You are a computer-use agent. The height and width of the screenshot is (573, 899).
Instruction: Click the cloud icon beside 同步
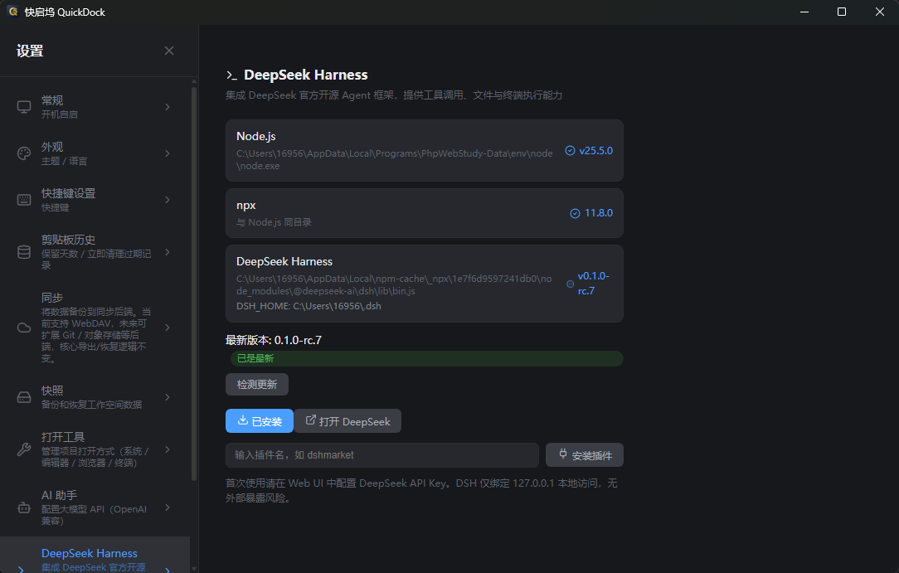click(x=24, y=328)
